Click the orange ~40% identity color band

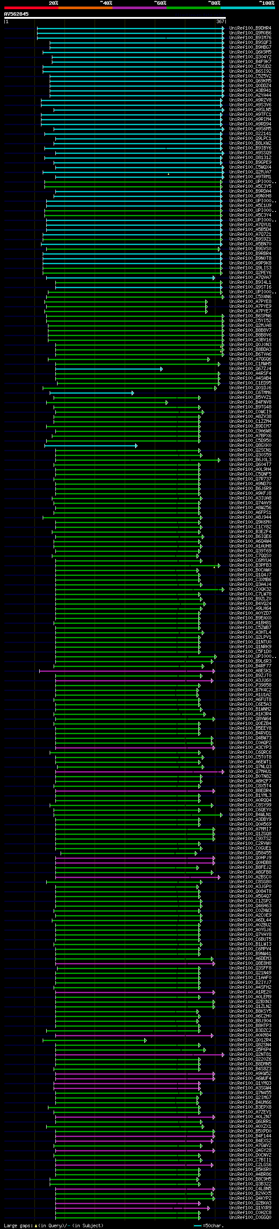pyautogui.click(x=85, y=8)
